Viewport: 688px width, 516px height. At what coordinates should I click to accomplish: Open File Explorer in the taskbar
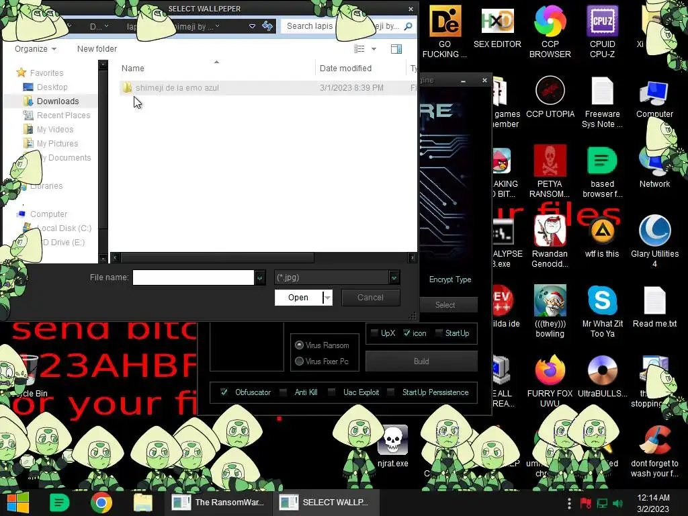(x=142, y=503)
